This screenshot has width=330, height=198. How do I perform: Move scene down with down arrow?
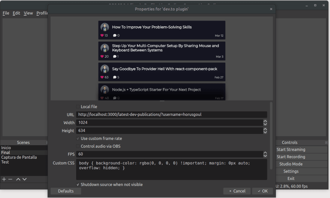pos(24,179)
